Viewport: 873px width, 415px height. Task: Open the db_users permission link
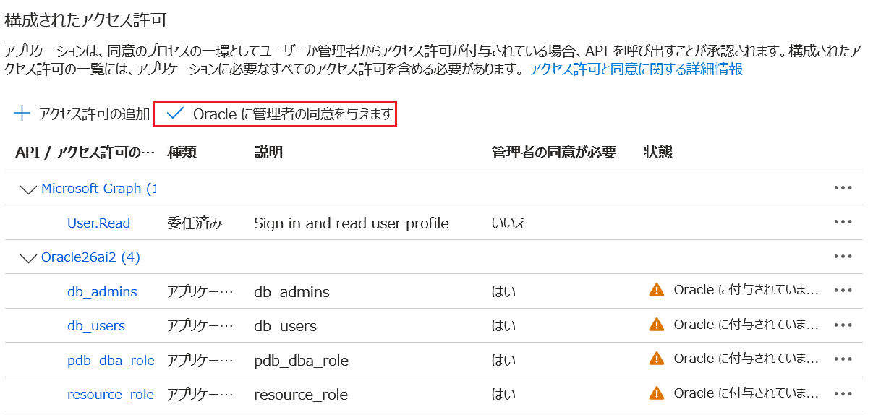pyautogui.click(x=96, y=325)
